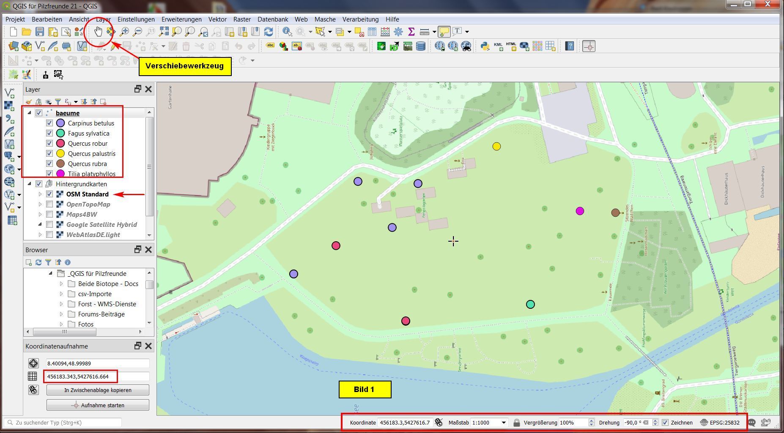Image resolution: width=784 pixels, height=433 pixels.
Task: Enable the OpenTopoMap layer checkbox
Action: 49,204
